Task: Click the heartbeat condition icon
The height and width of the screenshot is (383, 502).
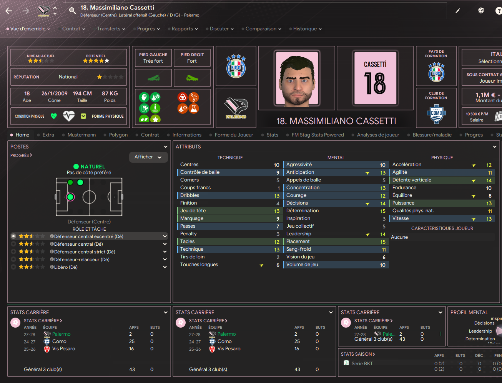Action: click(x=69, y=116)
